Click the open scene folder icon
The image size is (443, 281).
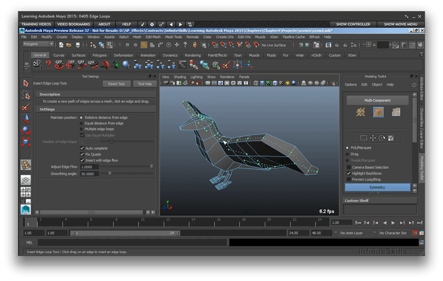pos(69,45)
